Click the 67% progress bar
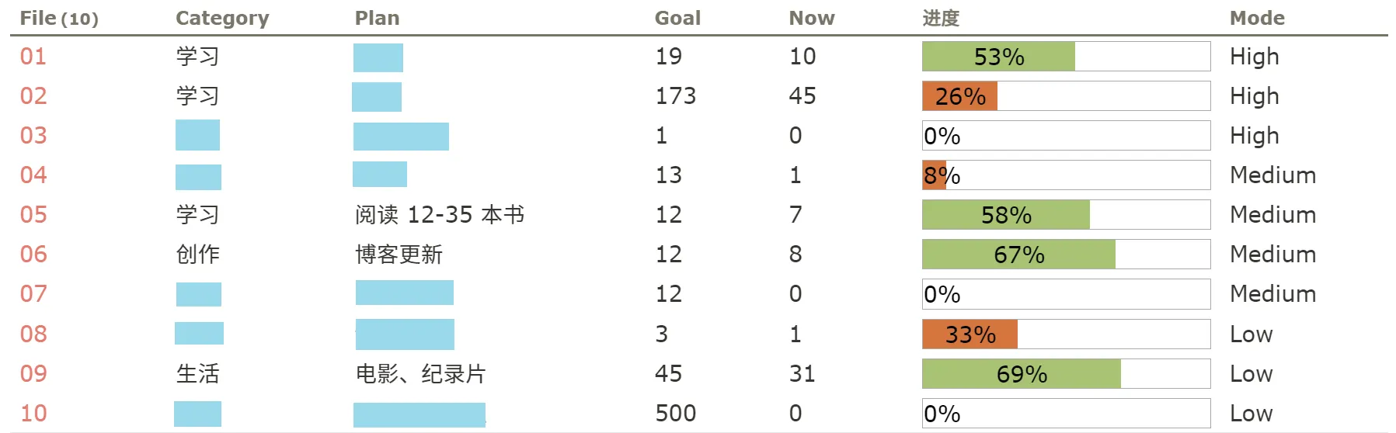 click(x=1066, y=255)
